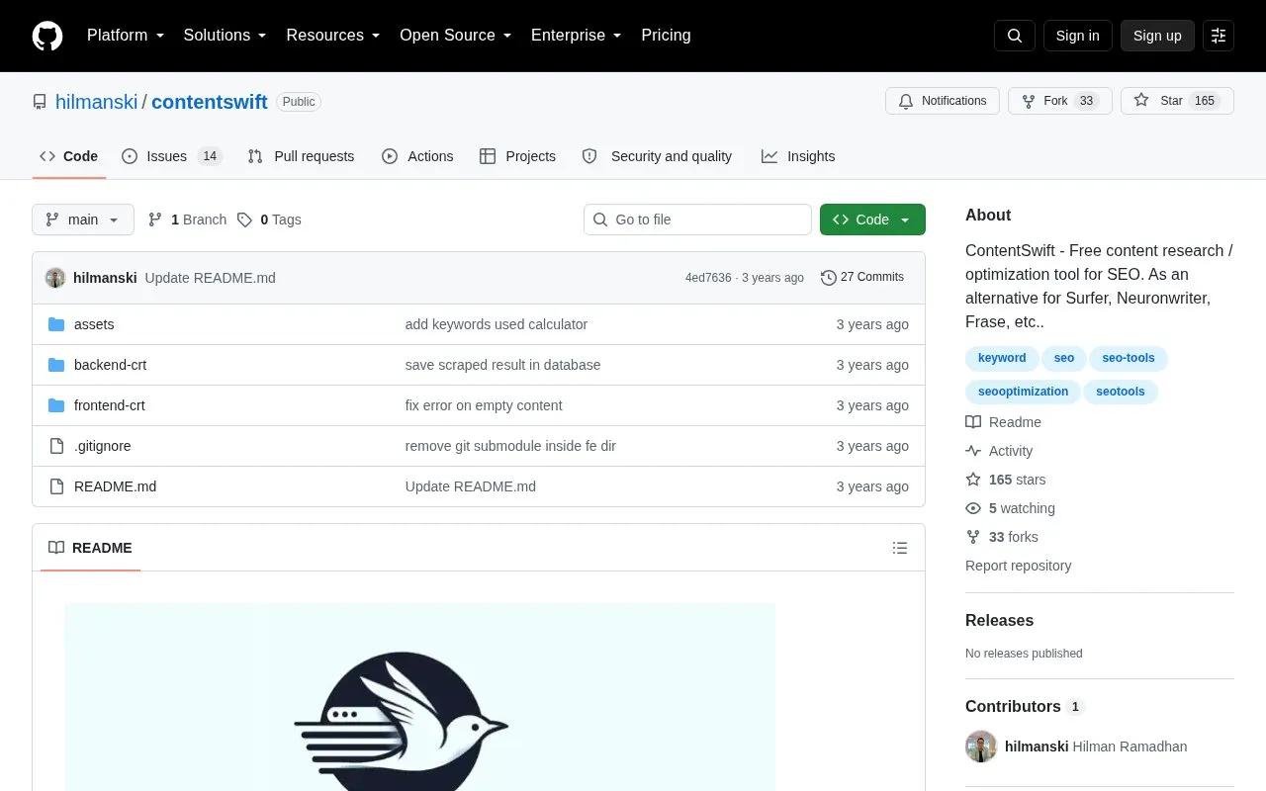Viewport: 1266px width, 791px height.
Task: Click the Sign up button
Action: pos(1157,36)
